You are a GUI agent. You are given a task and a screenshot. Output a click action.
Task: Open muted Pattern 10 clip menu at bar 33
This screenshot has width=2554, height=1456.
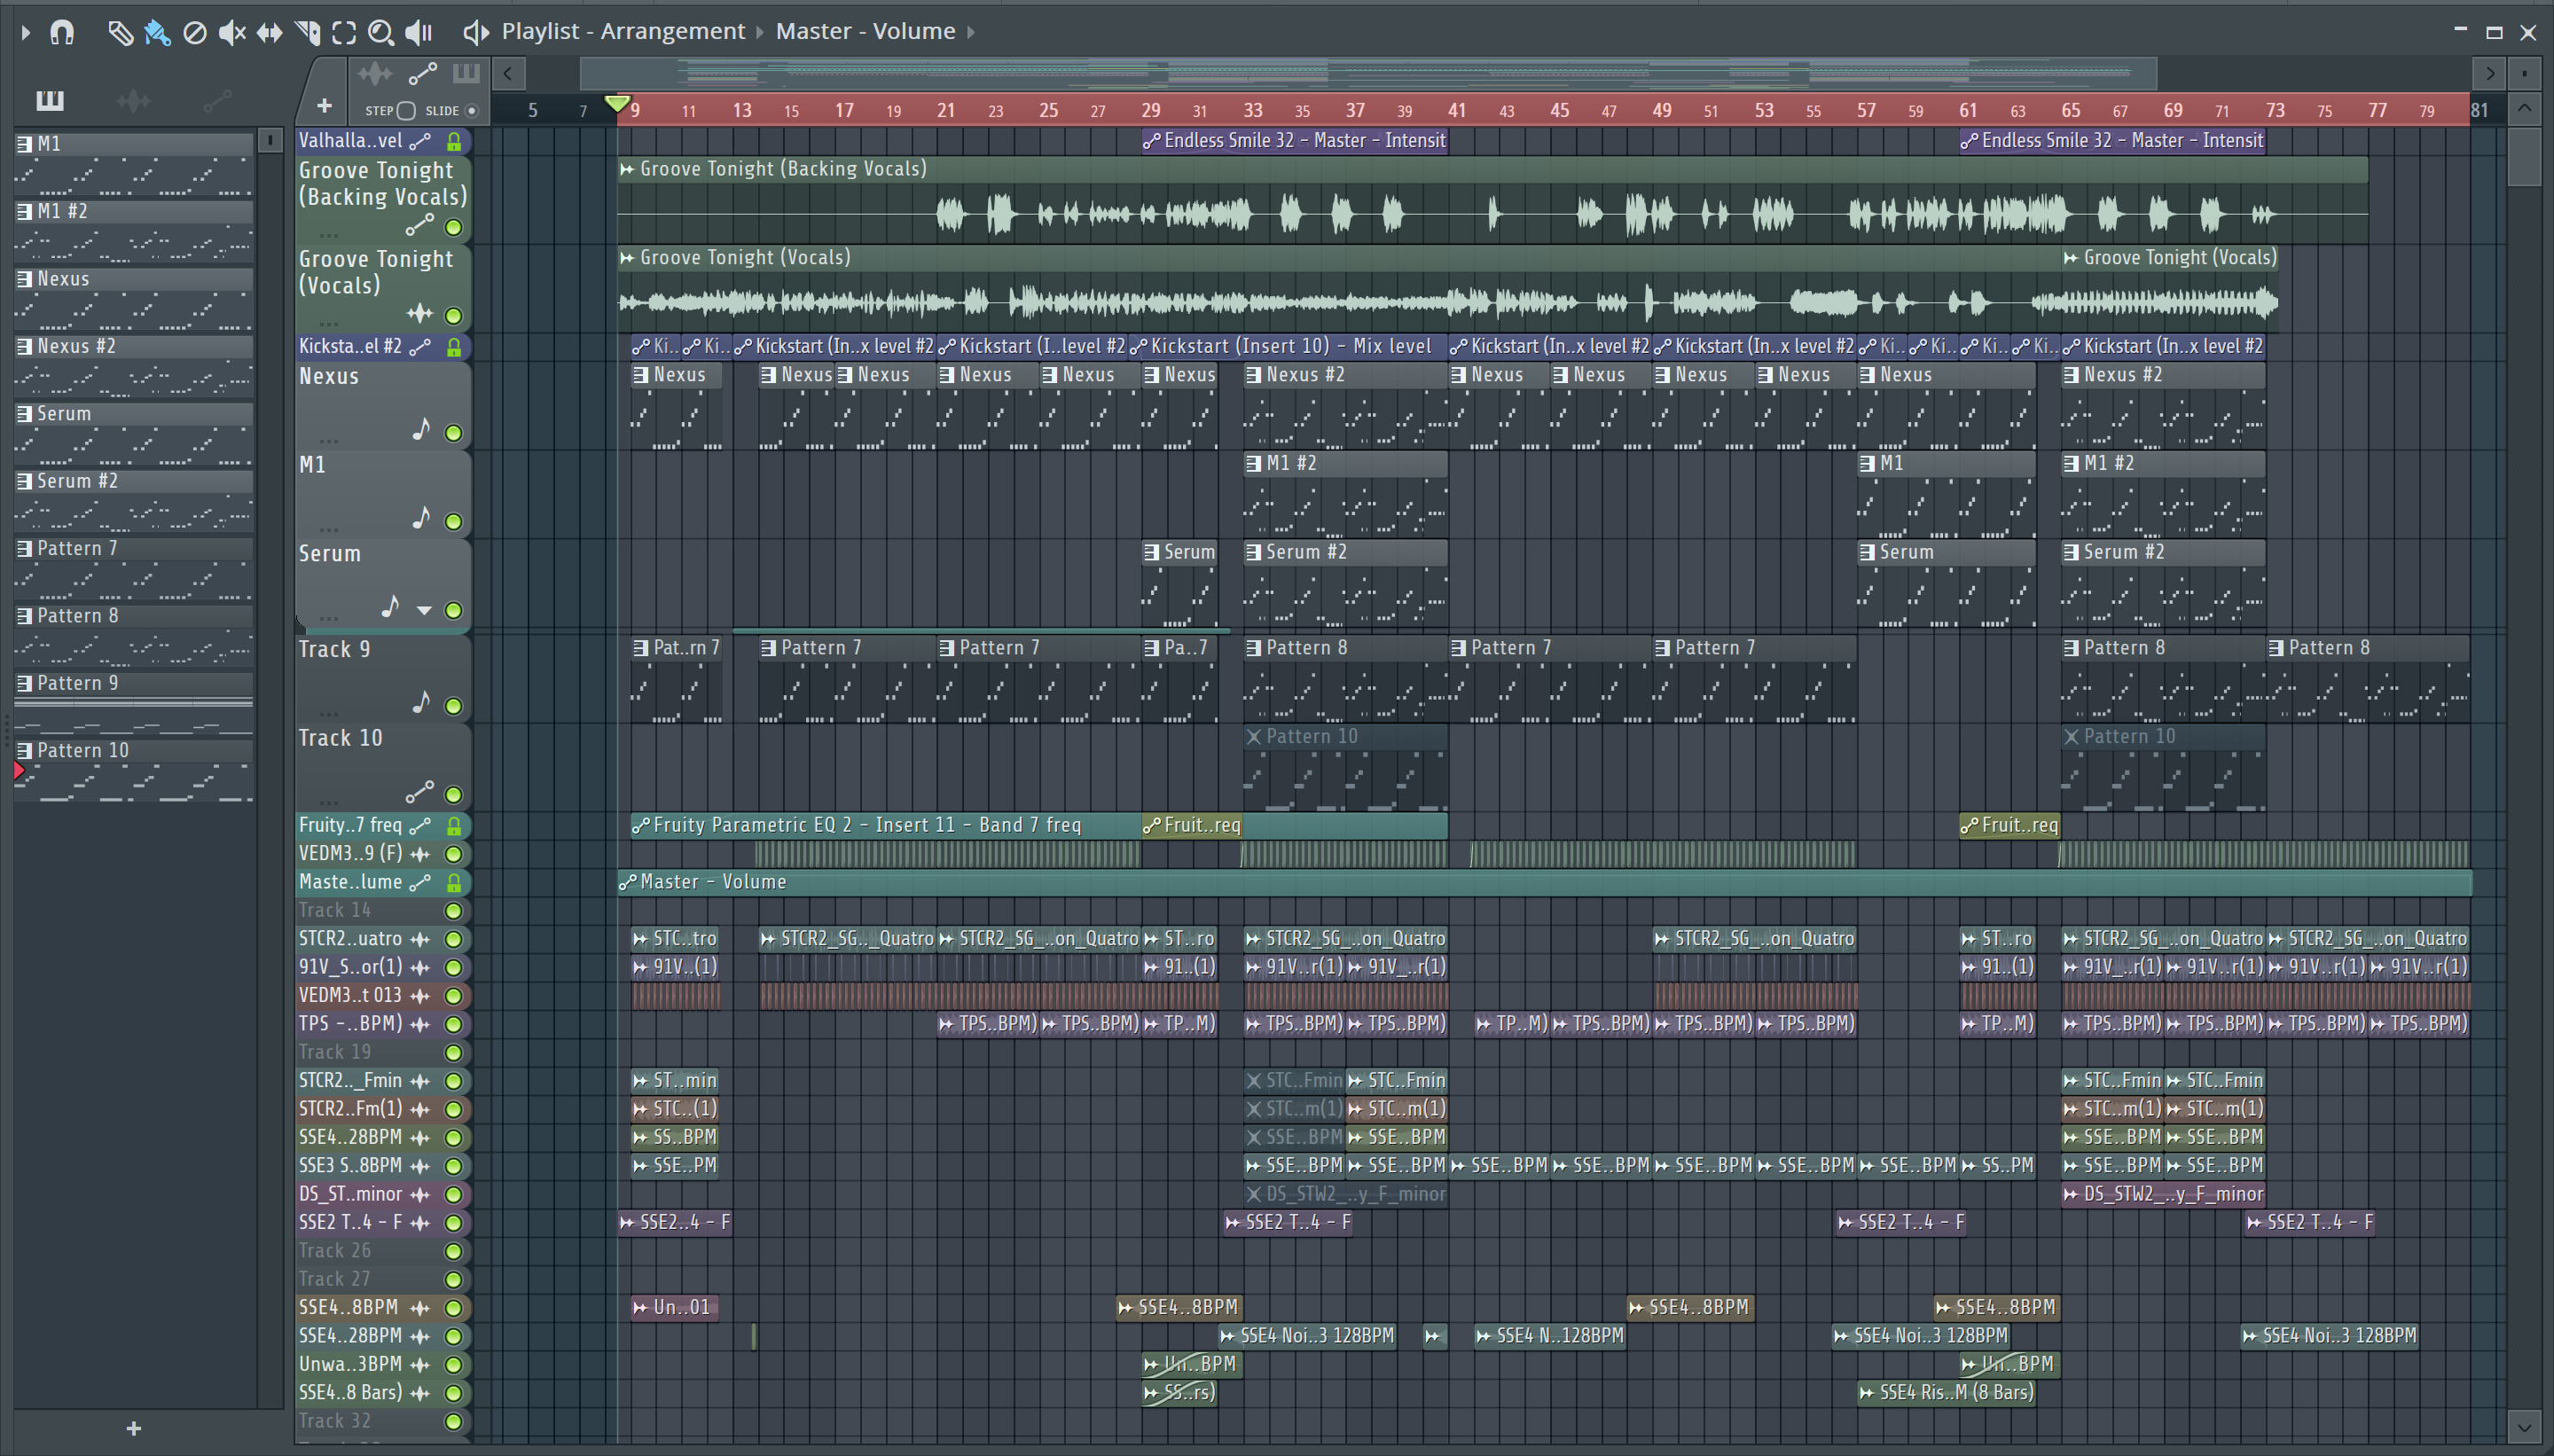(x=1253, y=737)
